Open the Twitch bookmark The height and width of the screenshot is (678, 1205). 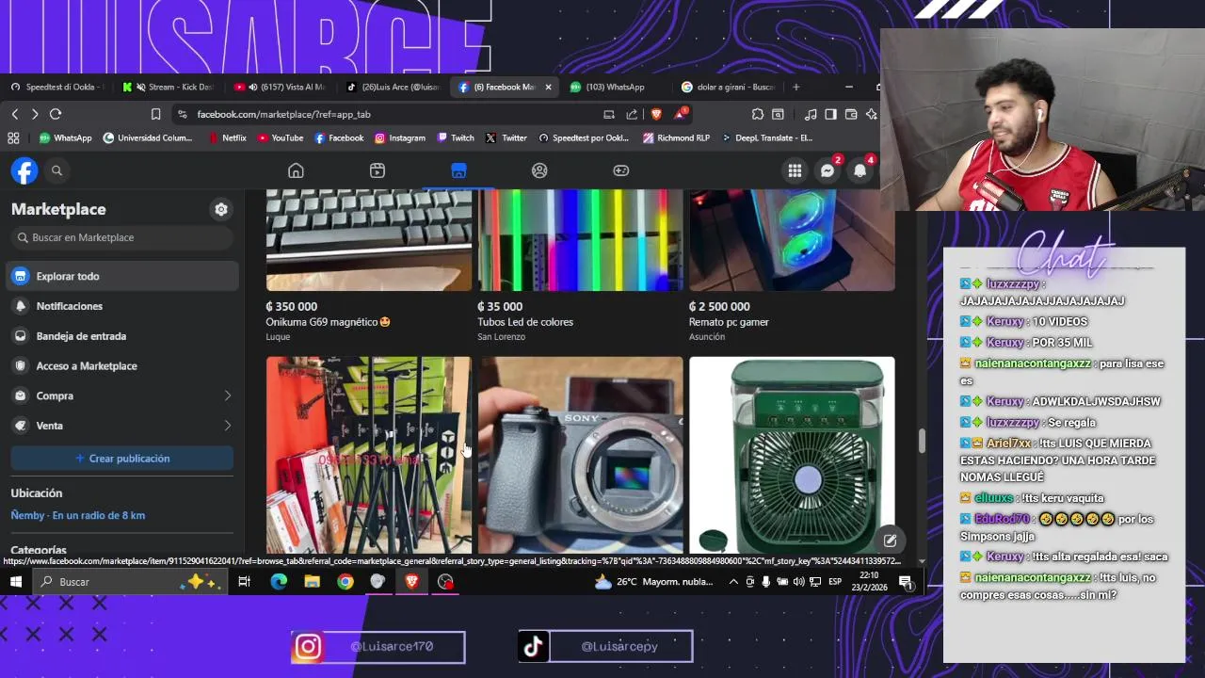tap(456, 137)
